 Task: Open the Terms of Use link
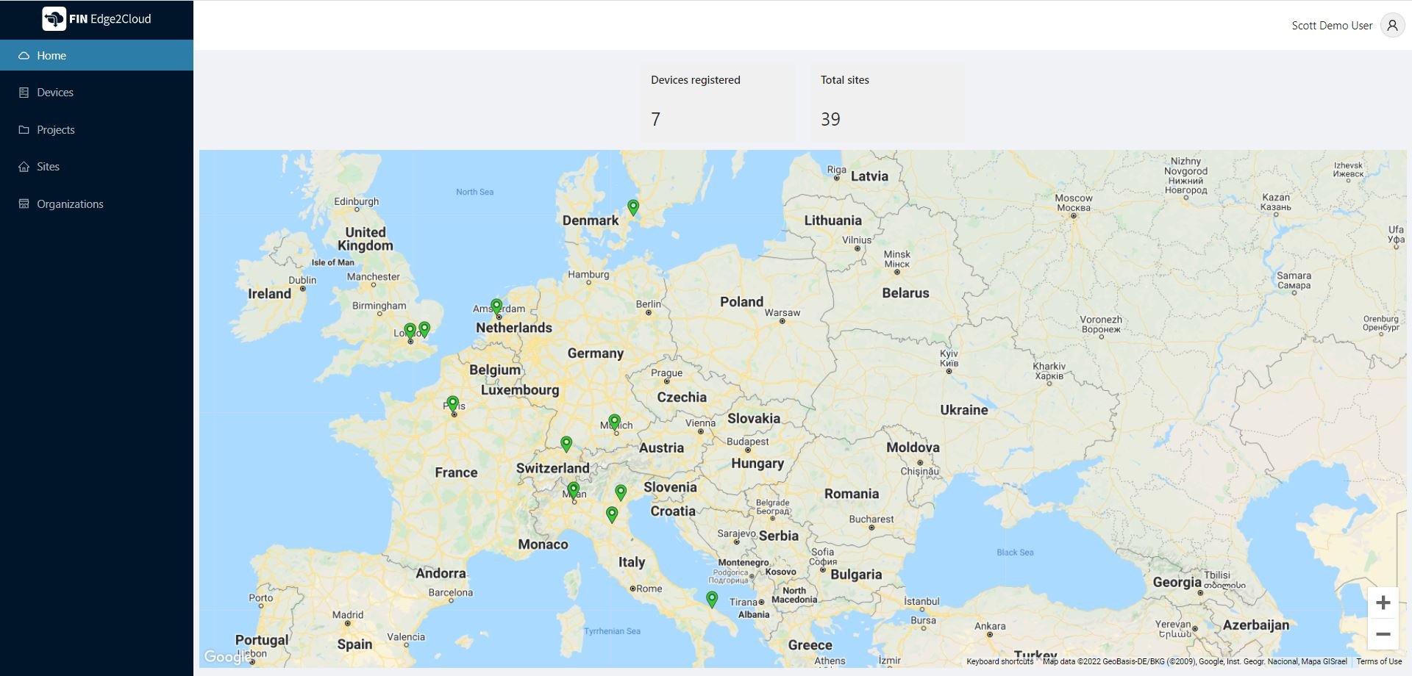[x=1379, y=661]
